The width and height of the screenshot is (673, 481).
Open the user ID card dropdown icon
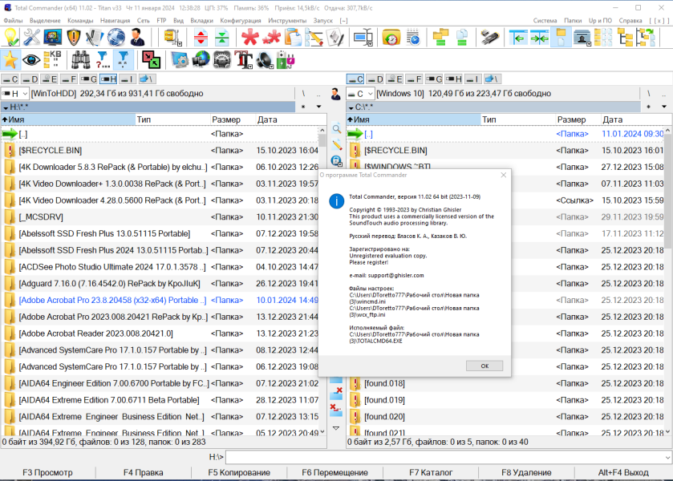tap(582, 38)
